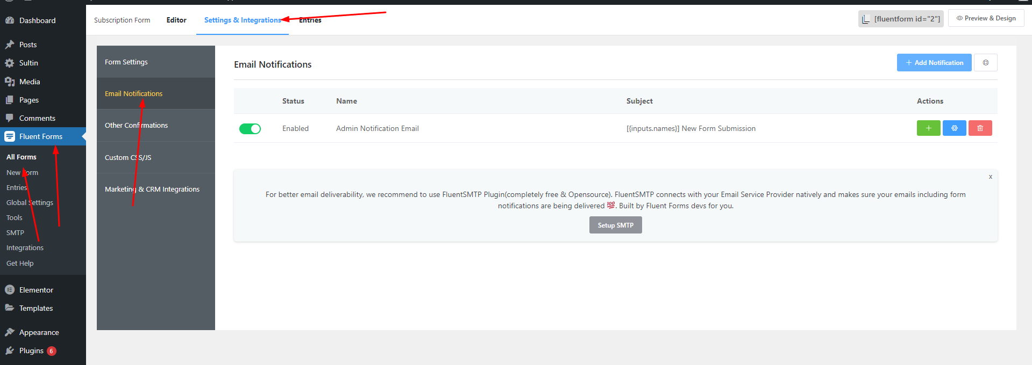Click the gear icon beside Add Notification
Screen dimensions: 1032x365
coord(986,63)
